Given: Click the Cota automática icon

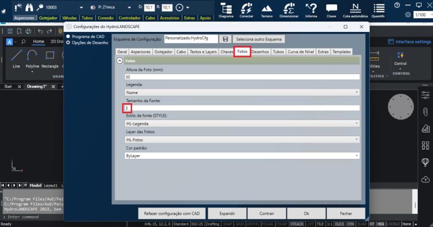Looking at the screenshot, I should tap(355, 10).
